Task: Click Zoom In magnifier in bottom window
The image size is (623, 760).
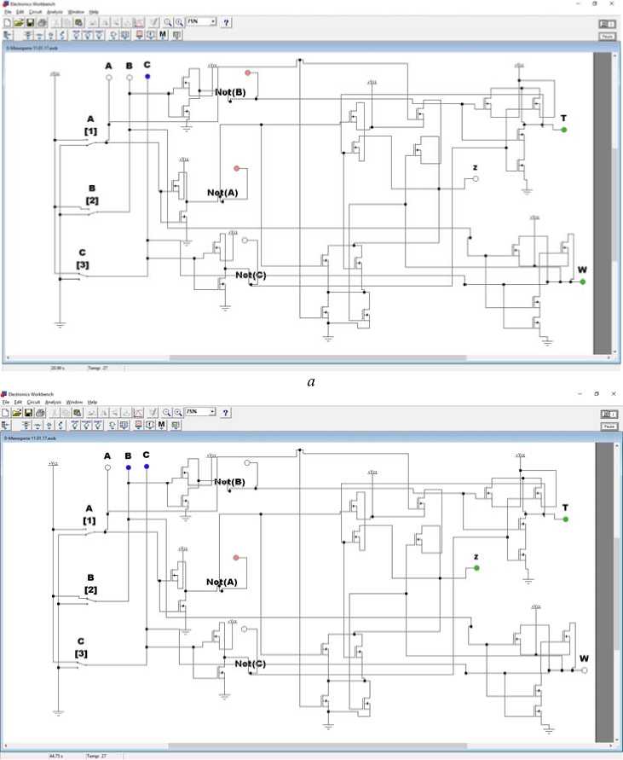Action: (178, 413)
